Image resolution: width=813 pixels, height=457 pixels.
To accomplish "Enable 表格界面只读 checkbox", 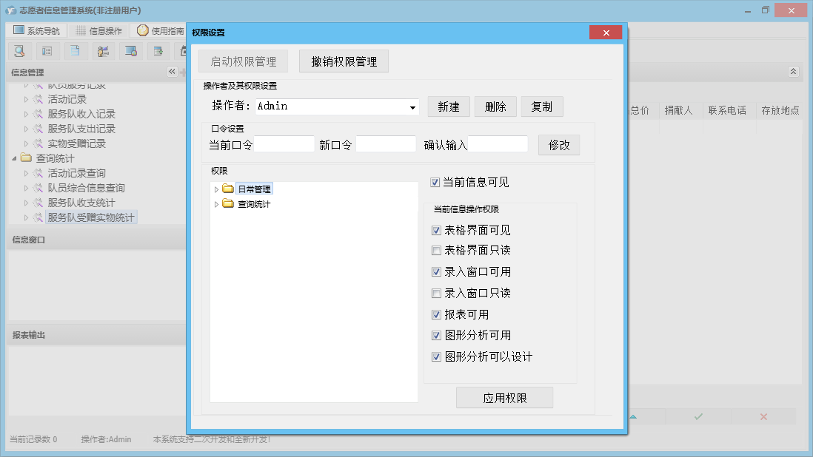I will 437,251.
